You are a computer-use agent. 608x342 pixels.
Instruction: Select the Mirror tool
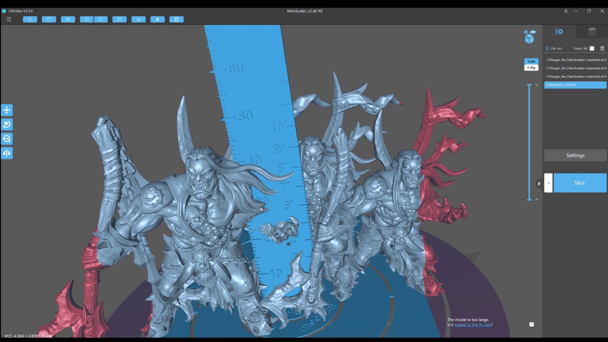point(7,153)
